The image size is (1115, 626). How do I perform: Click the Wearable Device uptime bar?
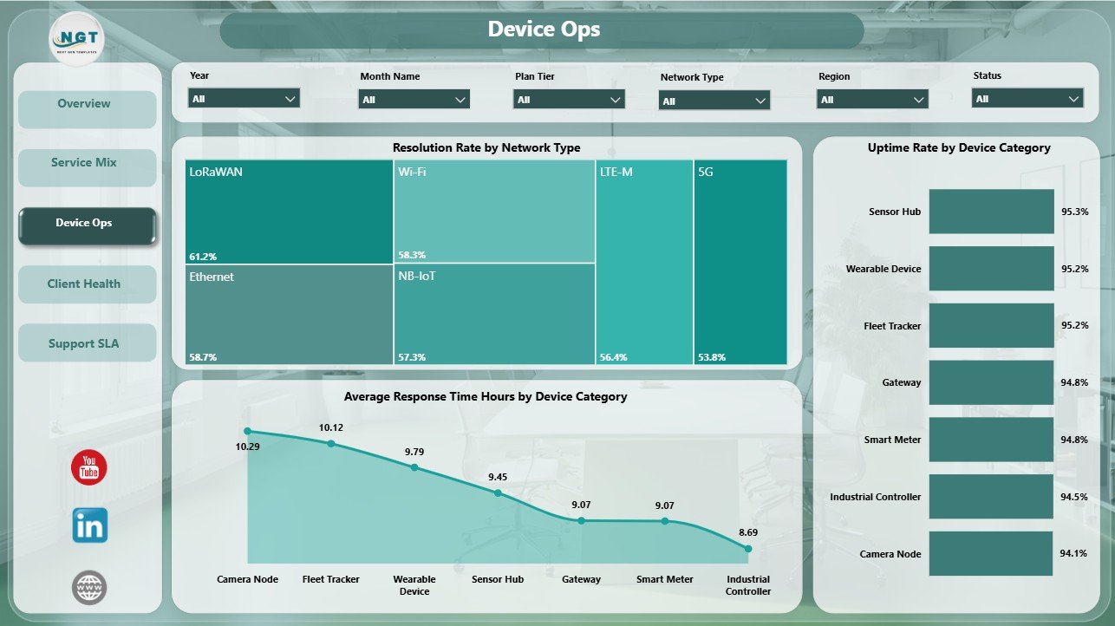tap(991, 269)
